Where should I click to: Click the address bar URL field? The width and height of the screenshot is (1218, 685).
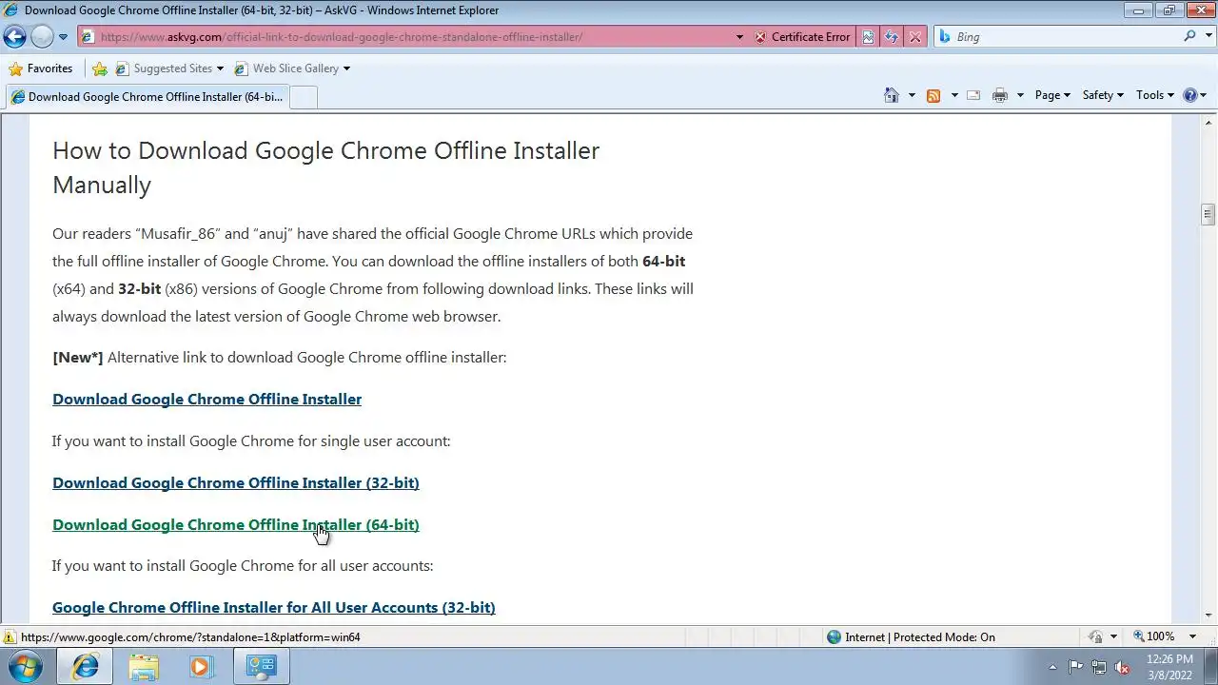(x=409, y=37)
